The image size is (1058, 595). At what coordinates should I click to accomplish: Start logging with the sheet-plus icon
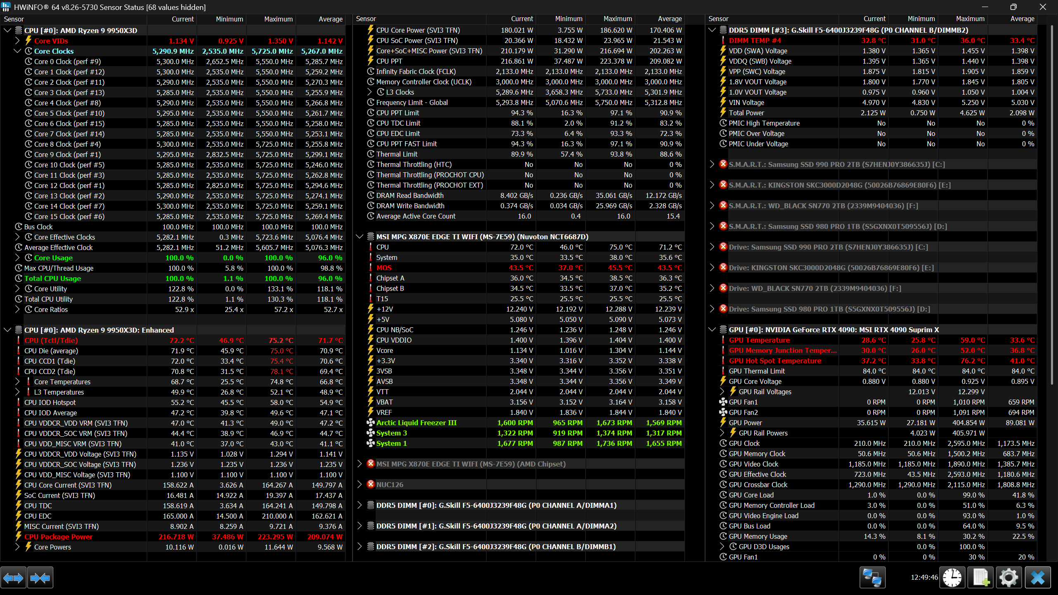[981, 577]
